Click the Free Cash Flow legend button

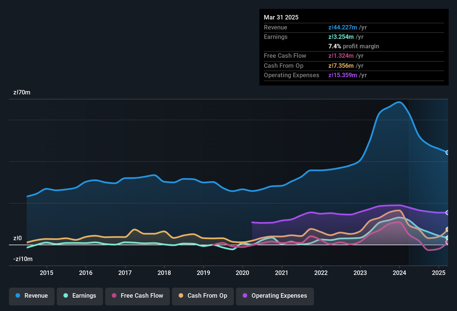[137, 296]
